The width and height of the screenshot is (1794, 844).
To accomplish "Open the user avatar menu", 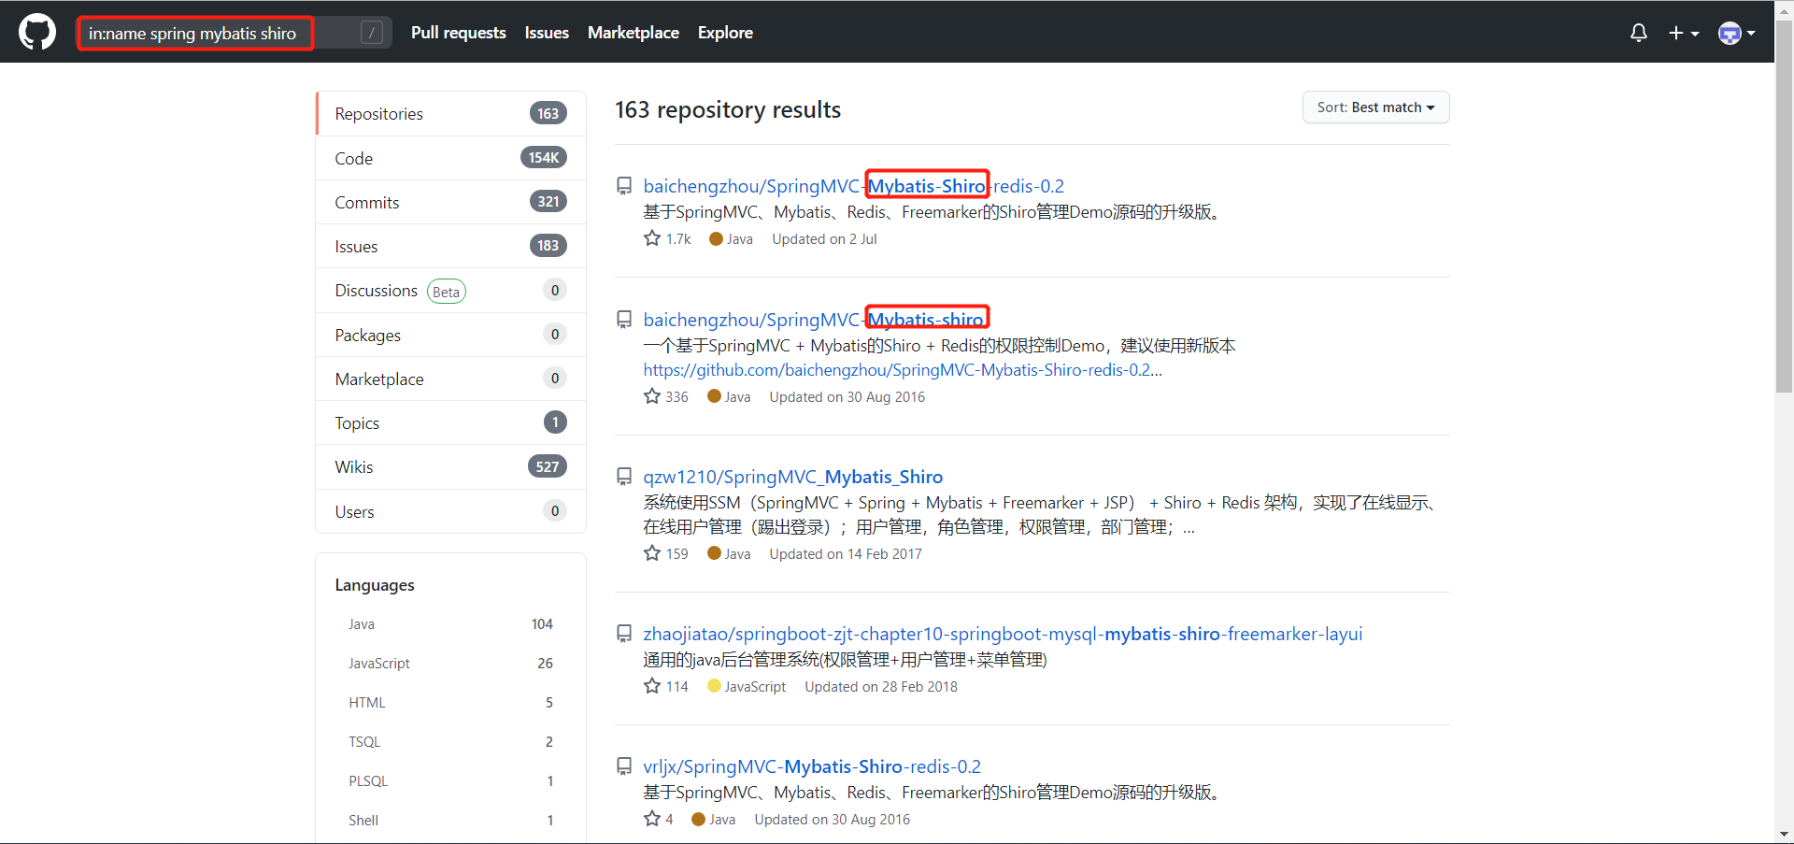I will 1737,33.
